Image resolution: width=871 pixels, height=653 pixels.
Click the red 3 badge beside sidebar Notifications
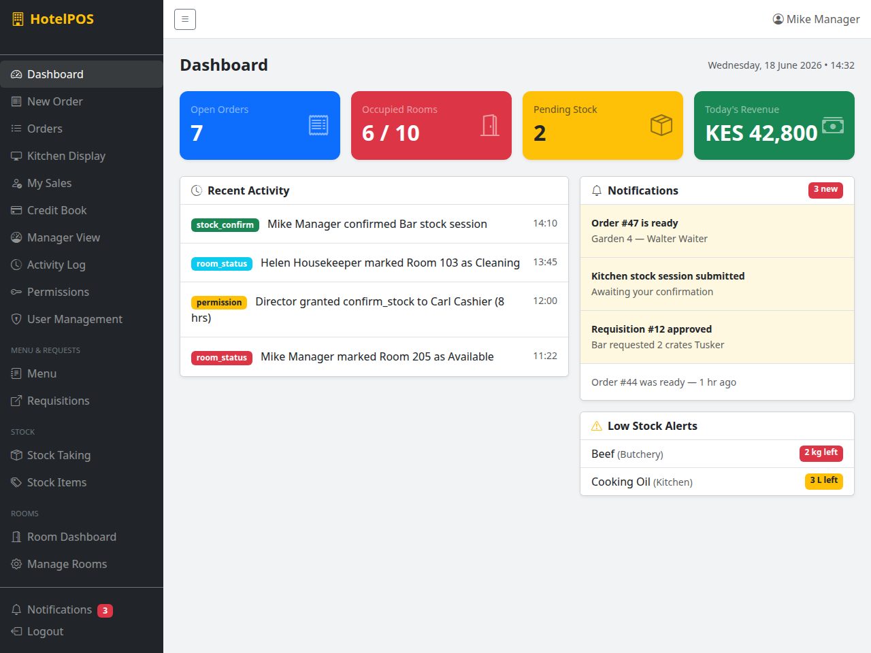105,611
